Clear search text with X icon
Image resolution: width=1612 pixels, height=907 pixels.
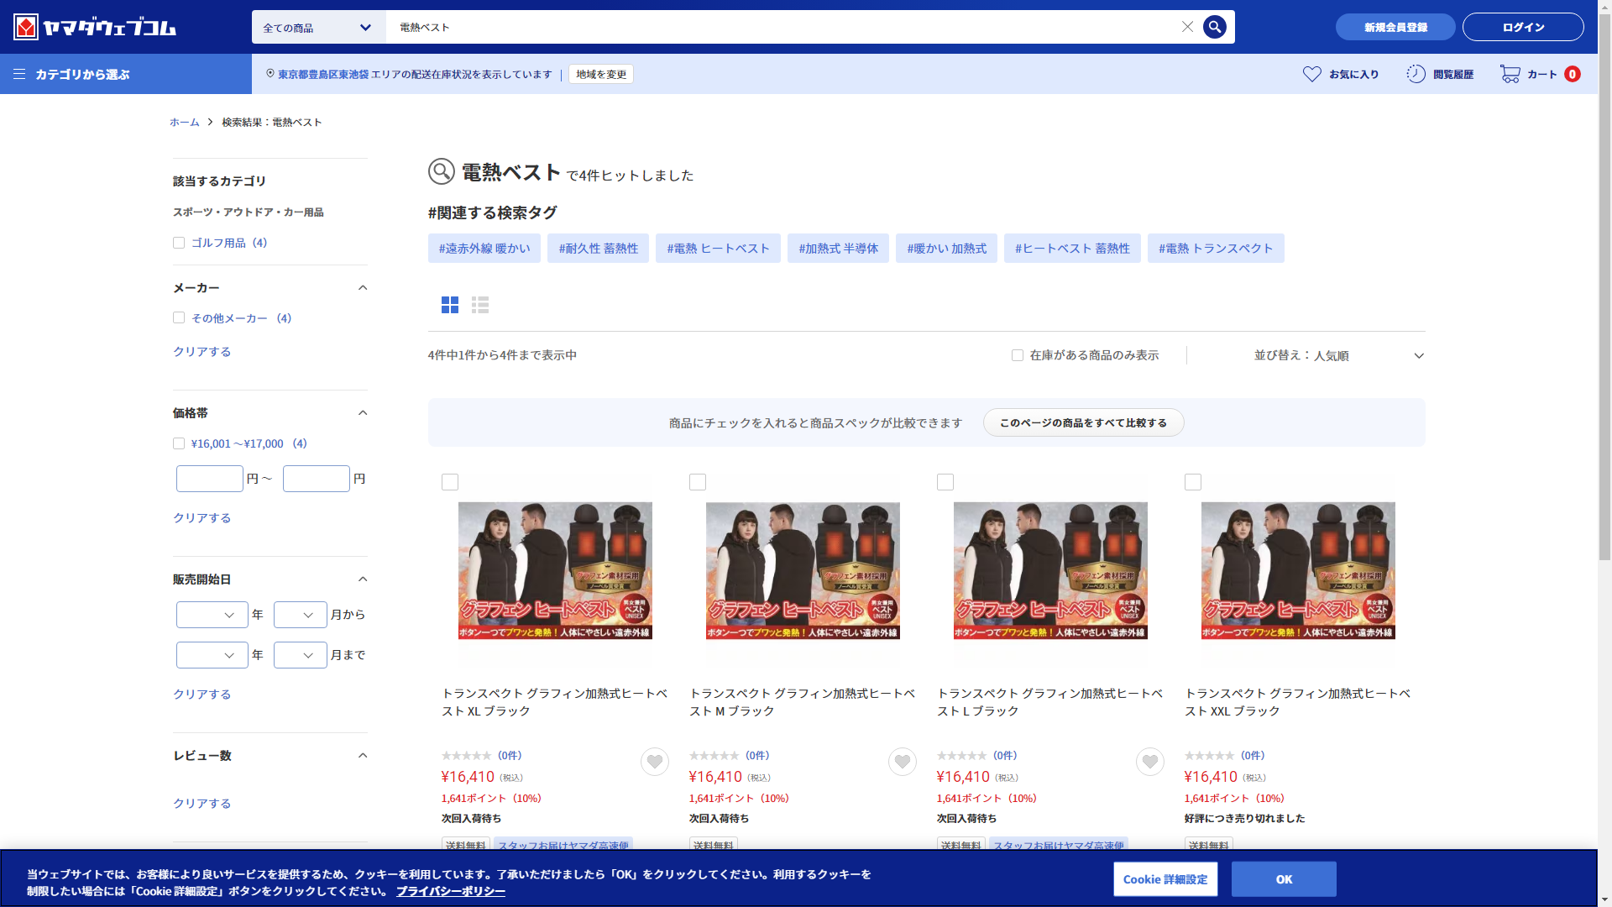point(1187,27)
